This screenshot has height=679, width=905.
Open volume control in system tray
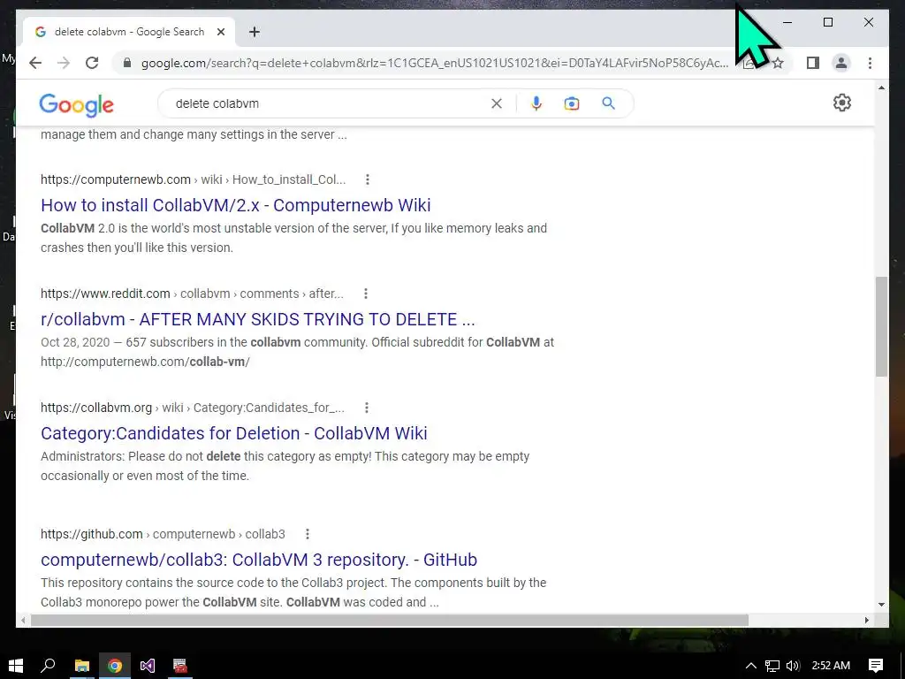coord(793,666)
